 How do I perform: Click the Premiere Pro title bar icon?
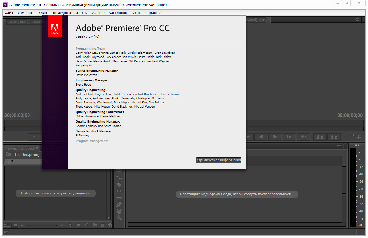pyautogui.click(x=5, y=5)
